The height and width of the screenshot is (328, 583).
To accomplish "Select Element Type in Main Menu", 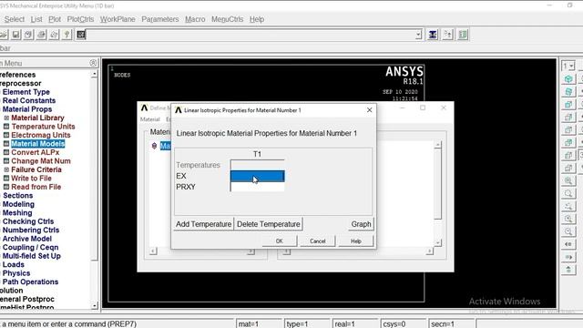I will (x=26, y=92).
